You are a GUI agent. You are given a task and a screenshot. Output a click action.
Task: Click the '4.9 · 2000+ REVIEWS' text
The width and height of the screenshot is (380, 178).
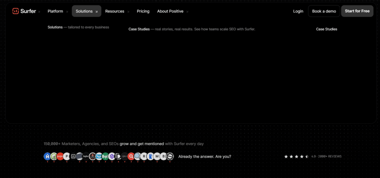[327, 157]
